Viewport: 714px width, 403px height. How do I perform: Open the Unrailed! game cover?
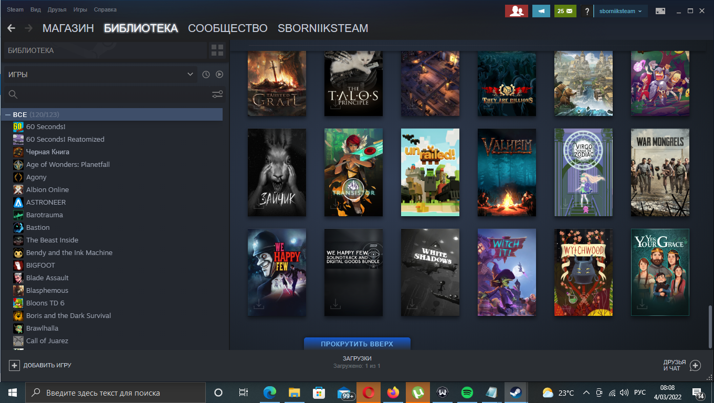pyautogui.click(x=430, y=172)
